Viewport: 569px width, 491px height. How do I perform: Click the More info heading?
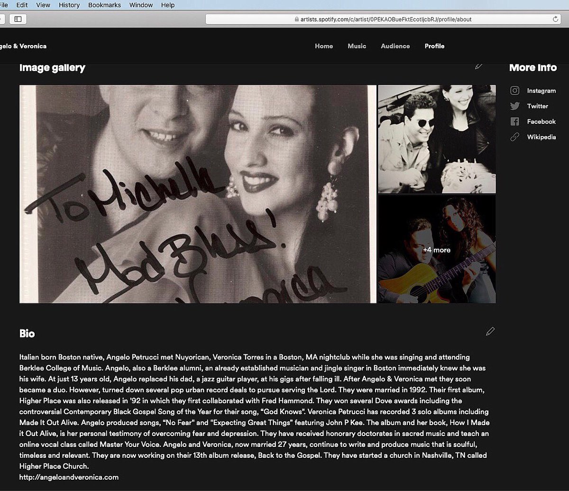[533, 67]
